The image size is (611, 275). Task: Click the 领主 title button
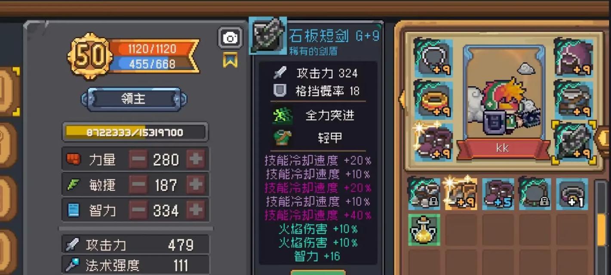134,99
